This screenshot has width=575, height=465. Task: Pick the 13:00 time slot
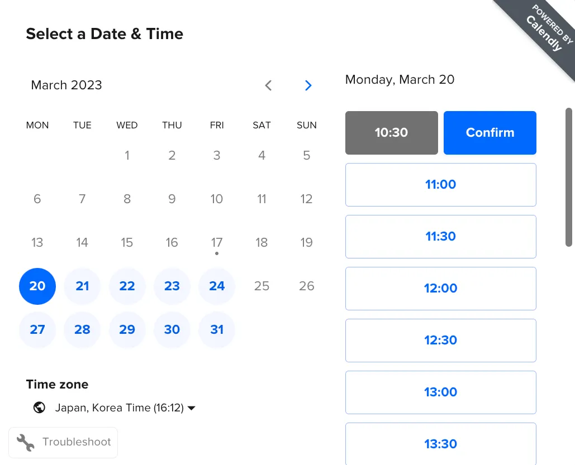point(440,392)
